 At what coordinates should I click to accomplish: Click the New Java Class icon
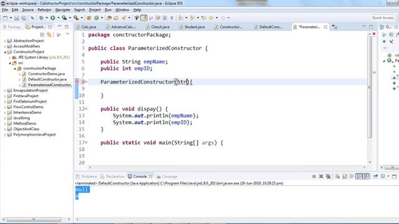click(x=97, y=18)
